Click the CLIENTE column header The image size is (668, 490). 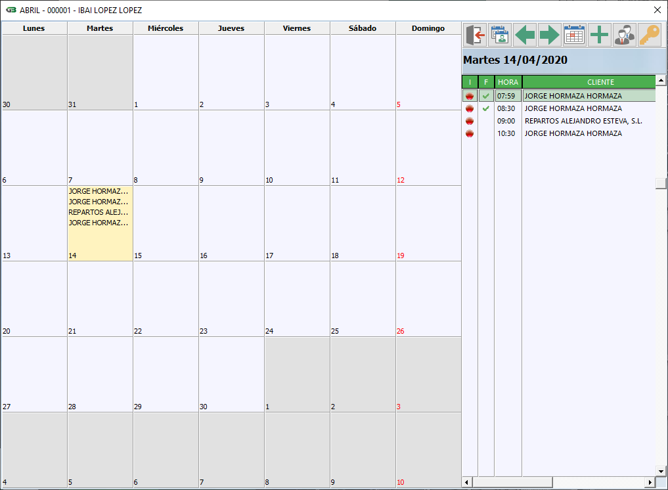pyautogui.click(x=589, y=82)
